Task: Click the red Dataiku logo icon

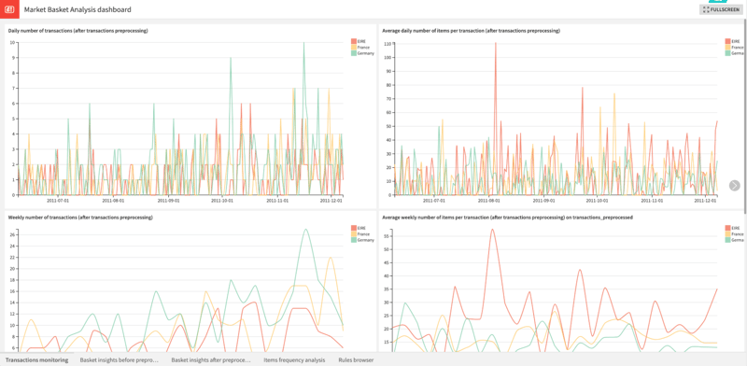Action: coord(9,9)
